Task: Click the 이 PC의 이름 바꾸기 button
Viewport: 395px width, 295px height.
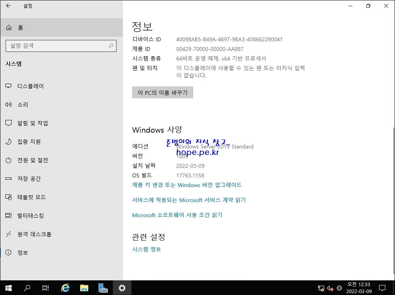Action: point(162,93)
